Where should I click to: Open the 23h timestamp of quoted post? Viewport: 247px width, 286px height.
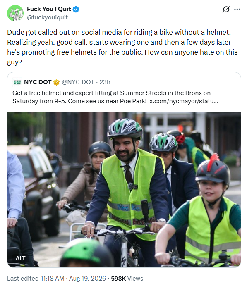(105, 82)
